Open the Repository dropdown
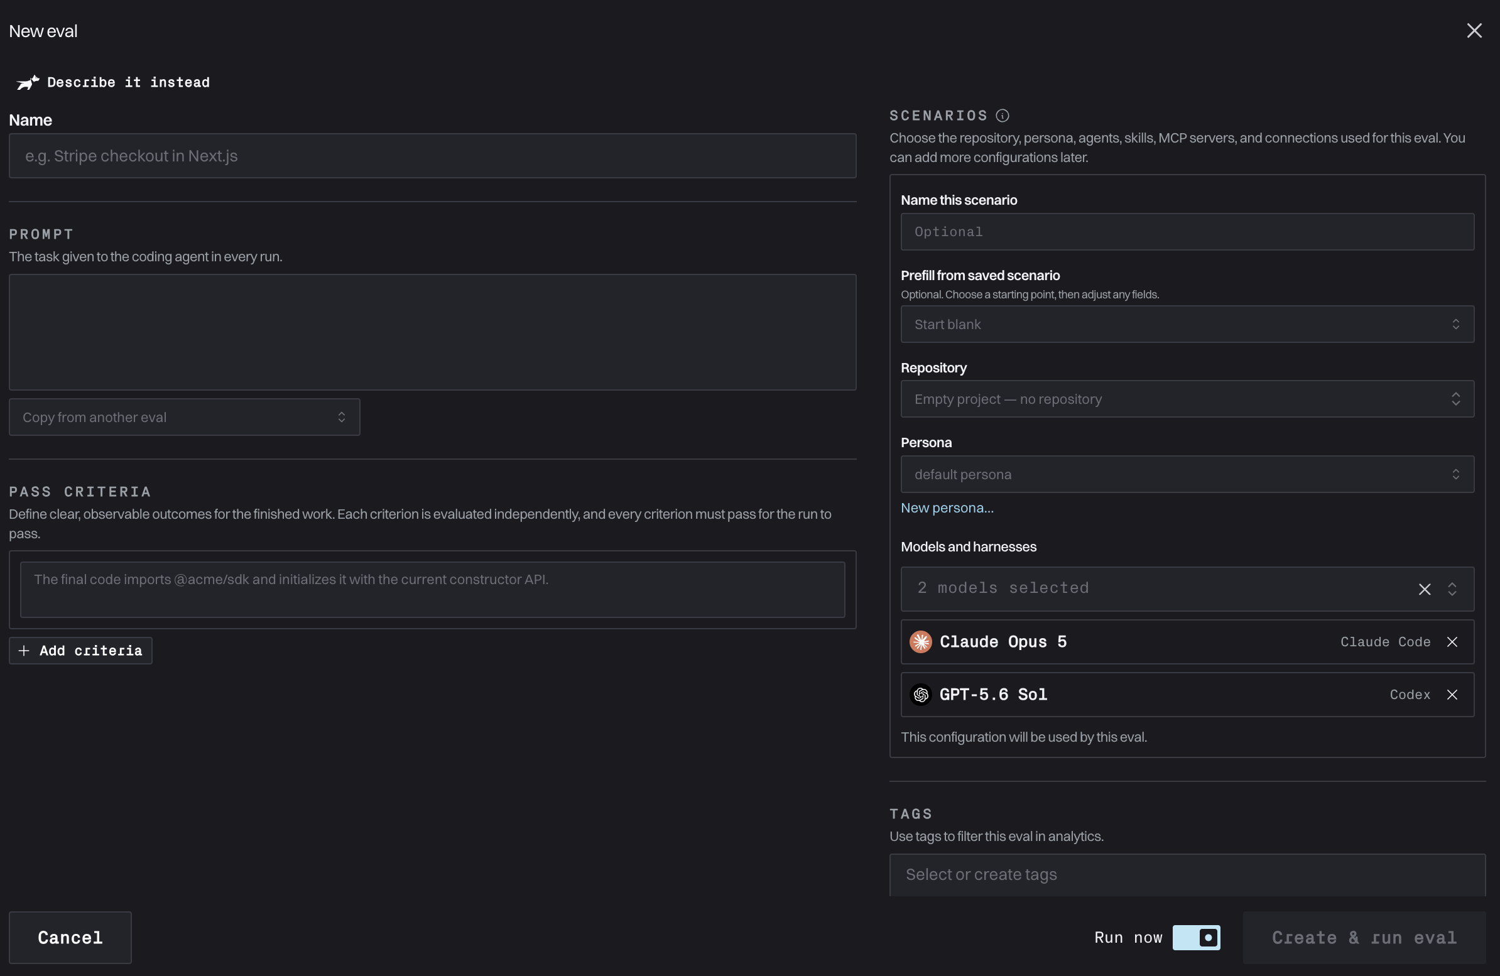Image resolution: width=1500 pixels, height=976 pixels. [1187, 399]
